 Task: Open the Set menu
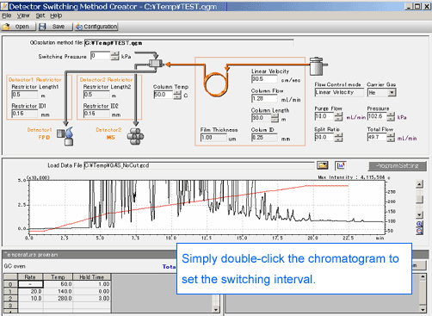click(40, 15)
